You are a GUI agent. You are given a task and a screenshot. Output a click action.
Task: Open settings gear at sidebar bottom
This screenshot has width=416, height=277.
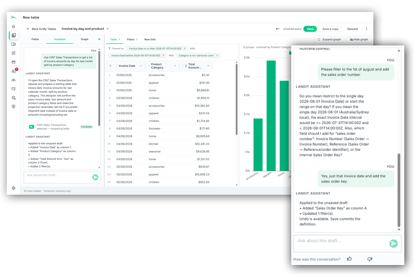[x=14, y=188]
